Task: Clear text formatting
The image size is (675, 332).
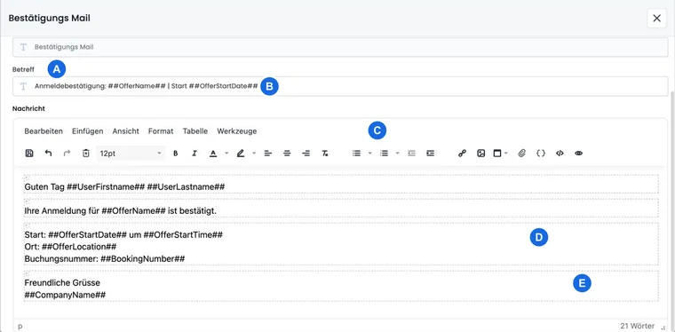Action: tap(325, 153)
